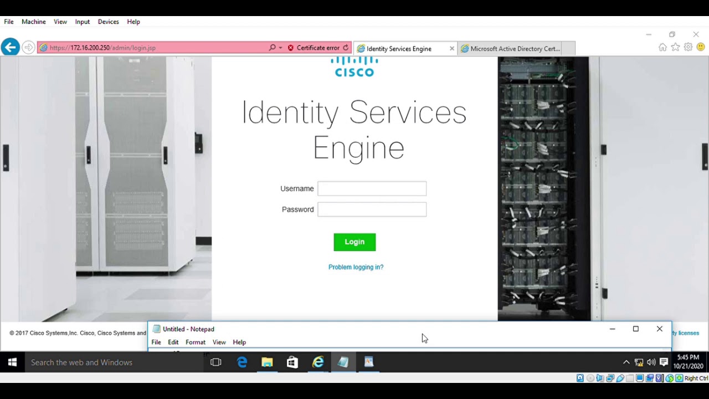Click VirtualBox shared folders indicator

point(630,378)
